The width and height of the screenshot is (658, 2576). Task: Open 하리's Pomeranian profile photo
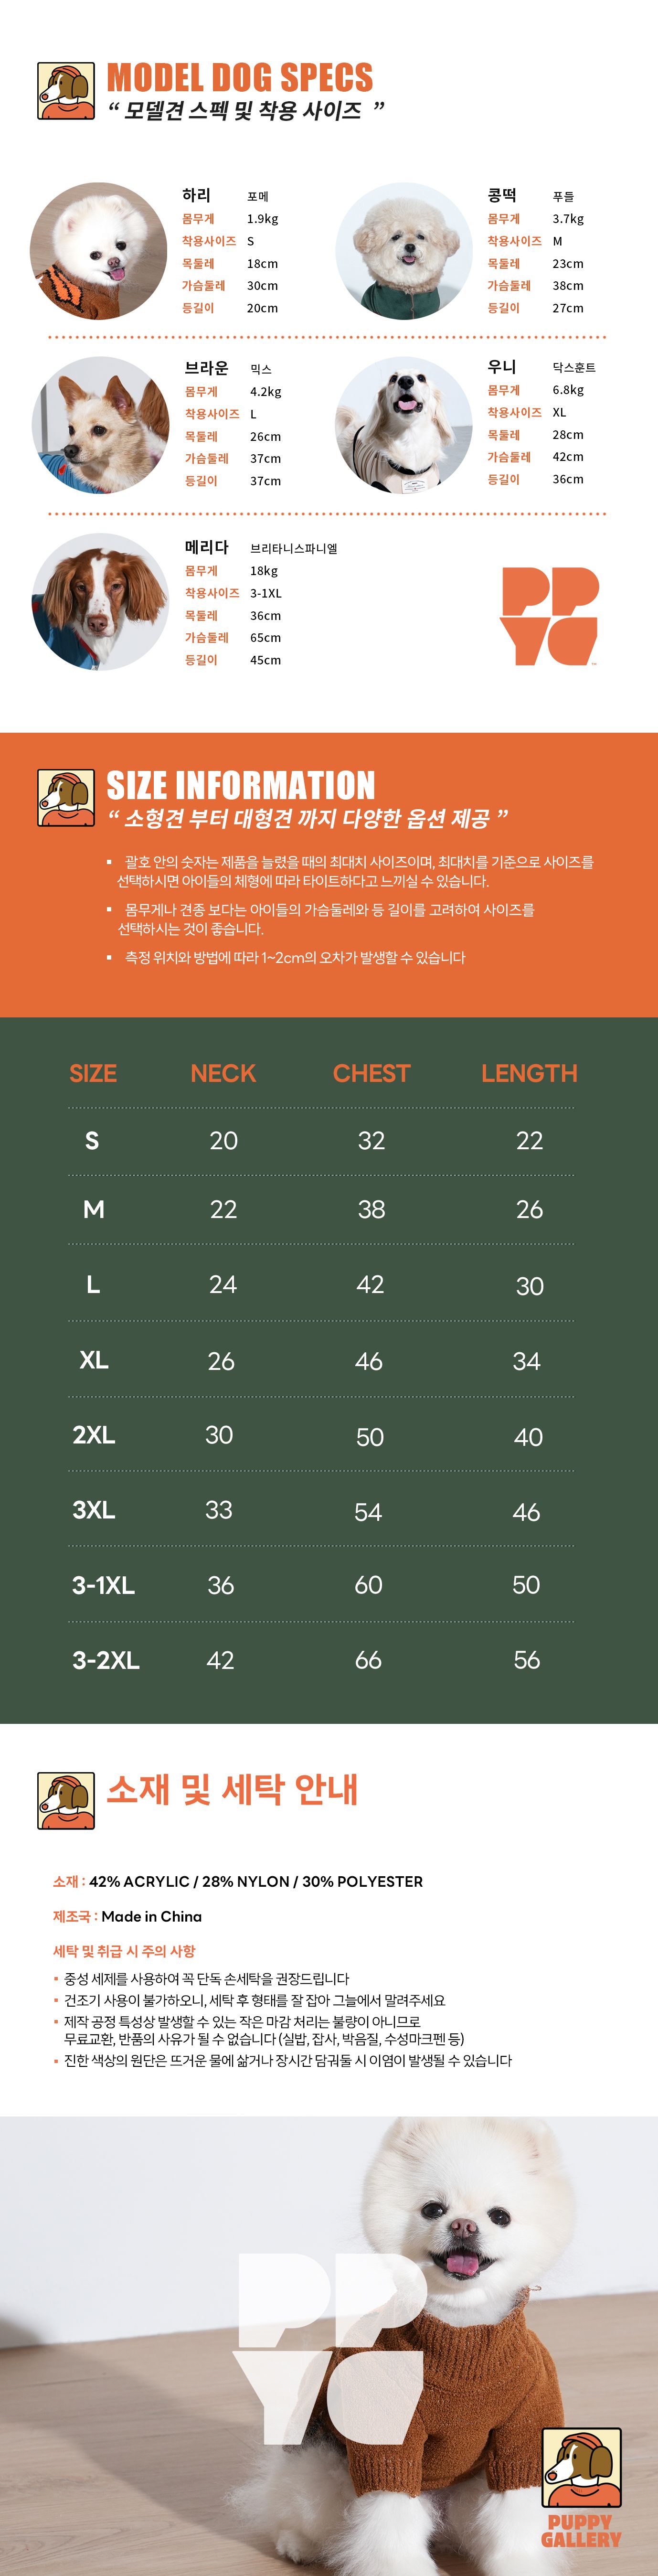(x=99, y=251)
